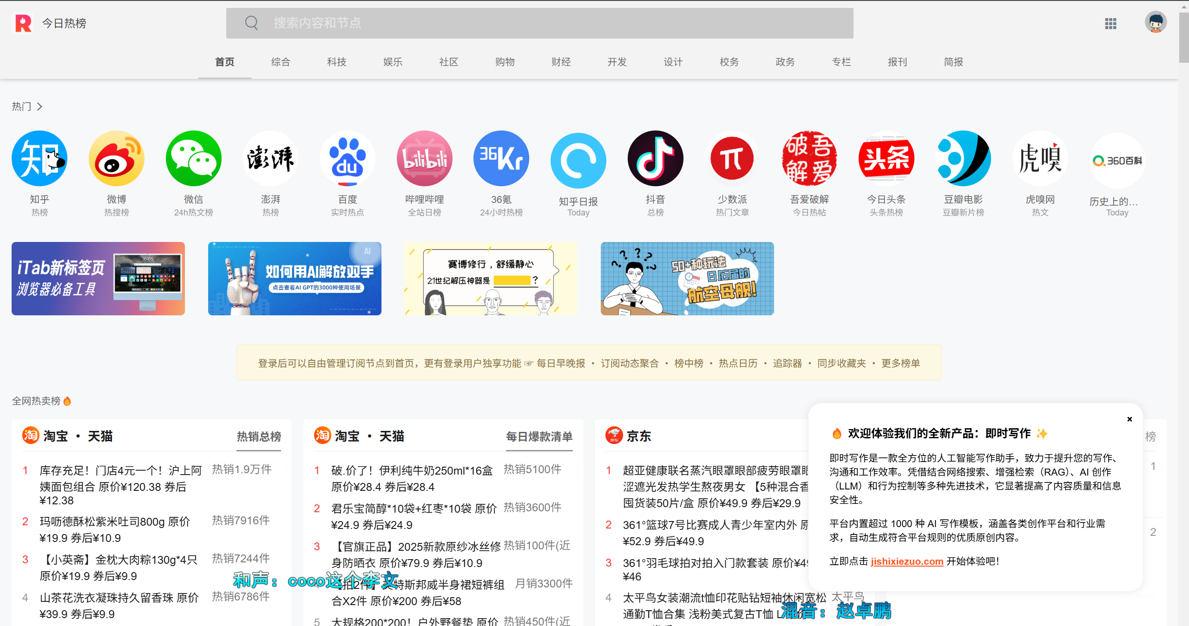Open the jishixiezuo.com link
The image size is (1189, 626).
point(907,561)
